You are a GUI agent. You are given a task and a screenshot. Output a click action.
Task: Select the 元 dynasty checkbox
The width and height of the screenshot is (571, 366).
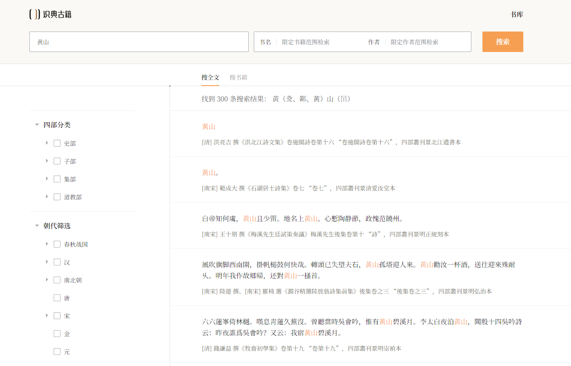[x=57, y=352]
